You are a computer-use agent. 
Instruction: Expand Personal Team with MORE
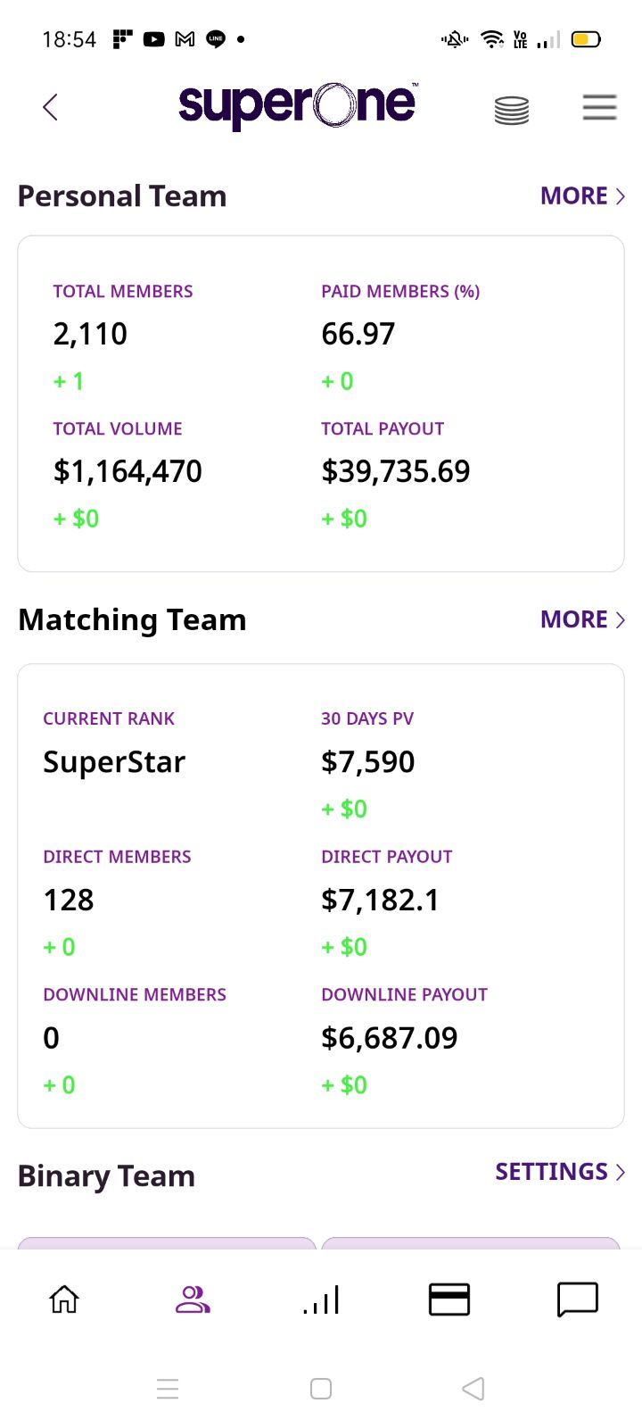tap(581, 196)
